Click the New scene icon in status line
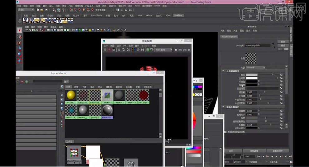 click(38, 10)
